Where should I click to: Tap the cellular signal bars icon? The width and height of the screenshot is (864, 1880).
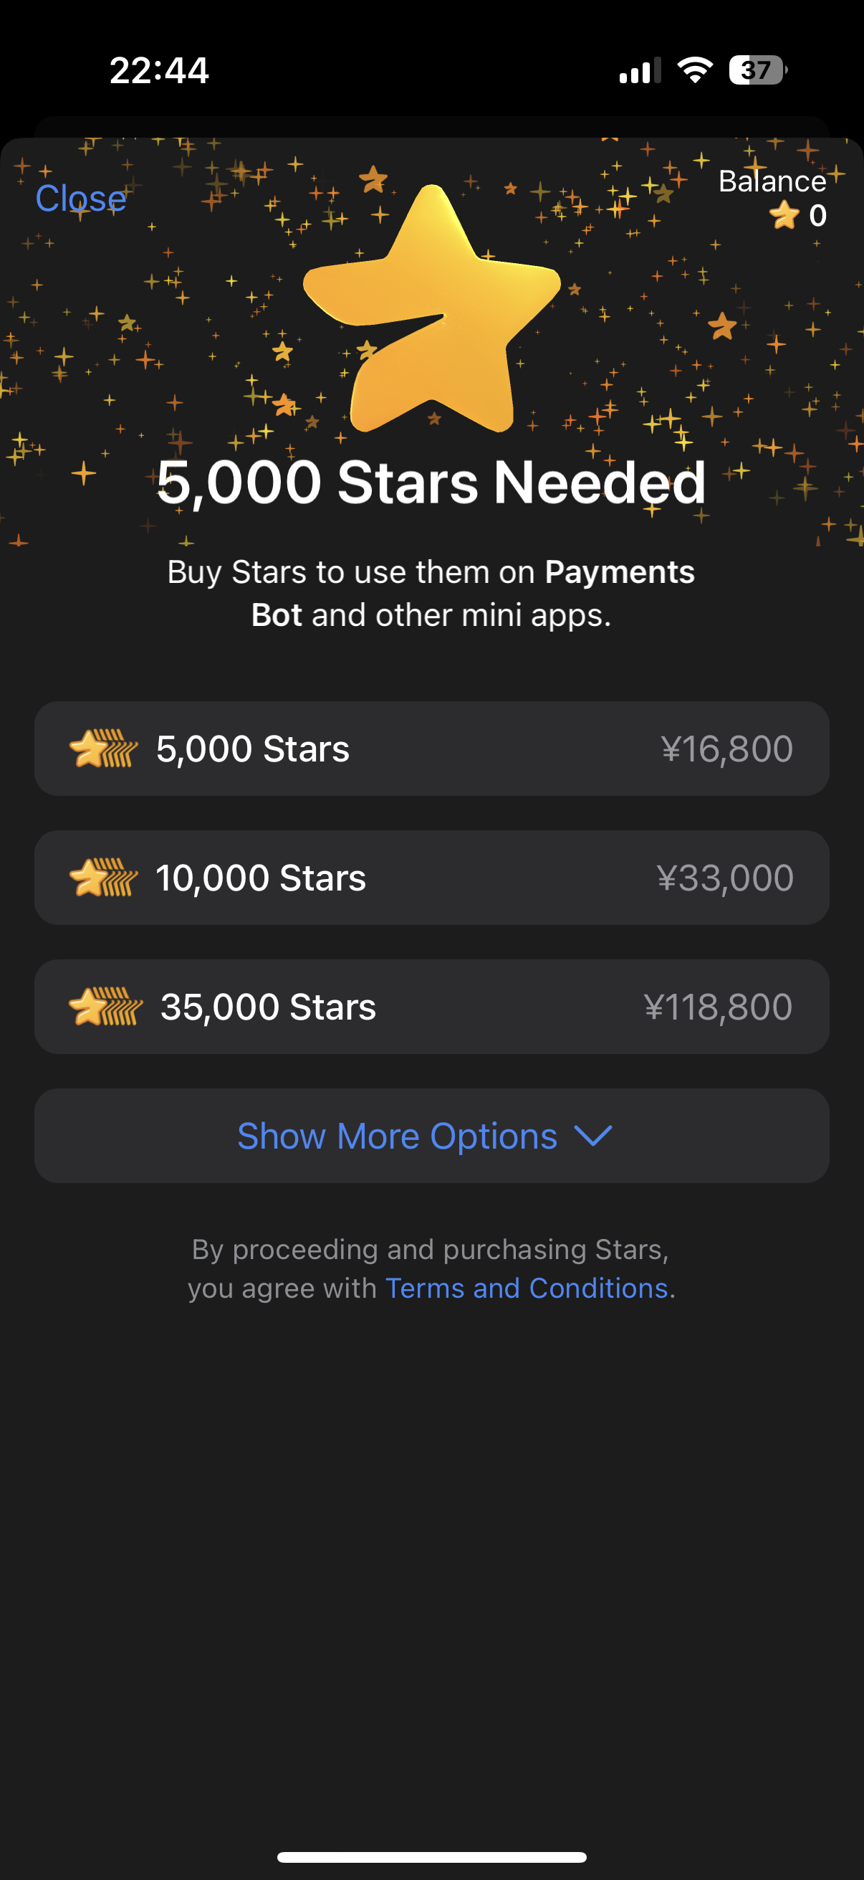[640, 70]
